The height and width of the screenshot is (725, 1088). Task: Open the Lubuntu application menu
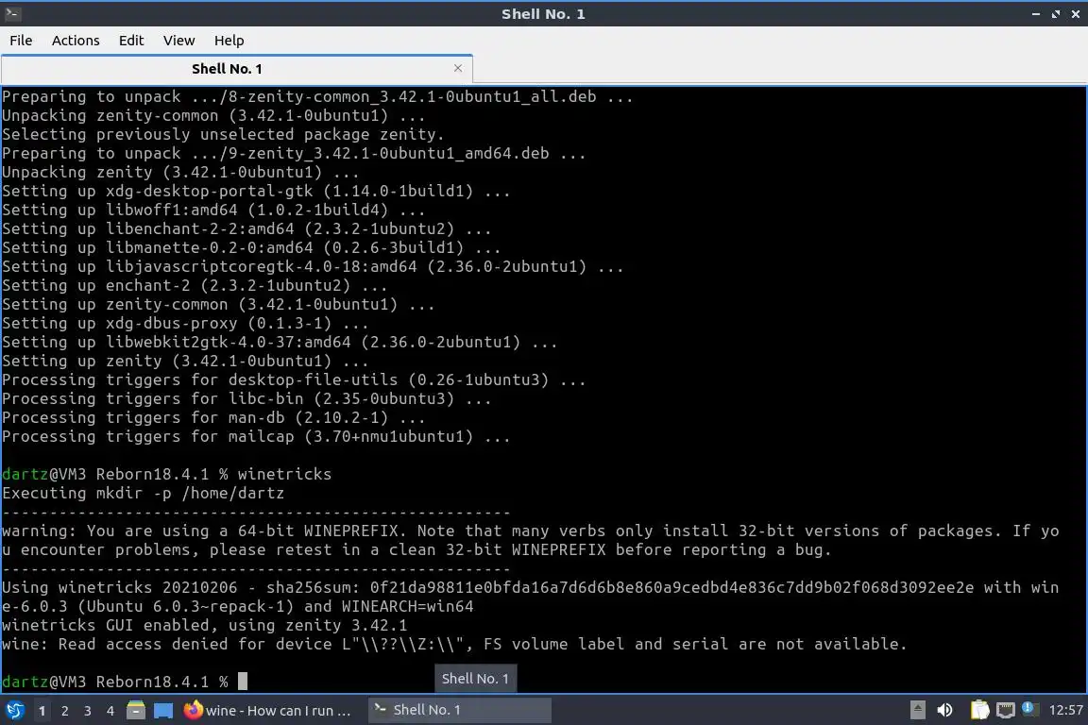14,710
